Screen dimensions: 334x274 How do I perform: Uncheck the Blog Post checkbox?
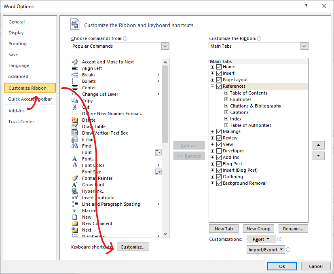(219, 164)
